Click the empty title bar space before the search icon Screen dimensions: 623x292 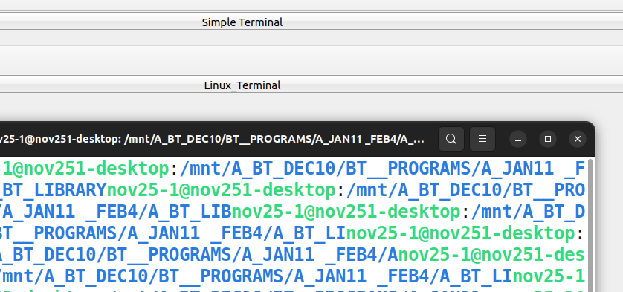coord(431,139)
